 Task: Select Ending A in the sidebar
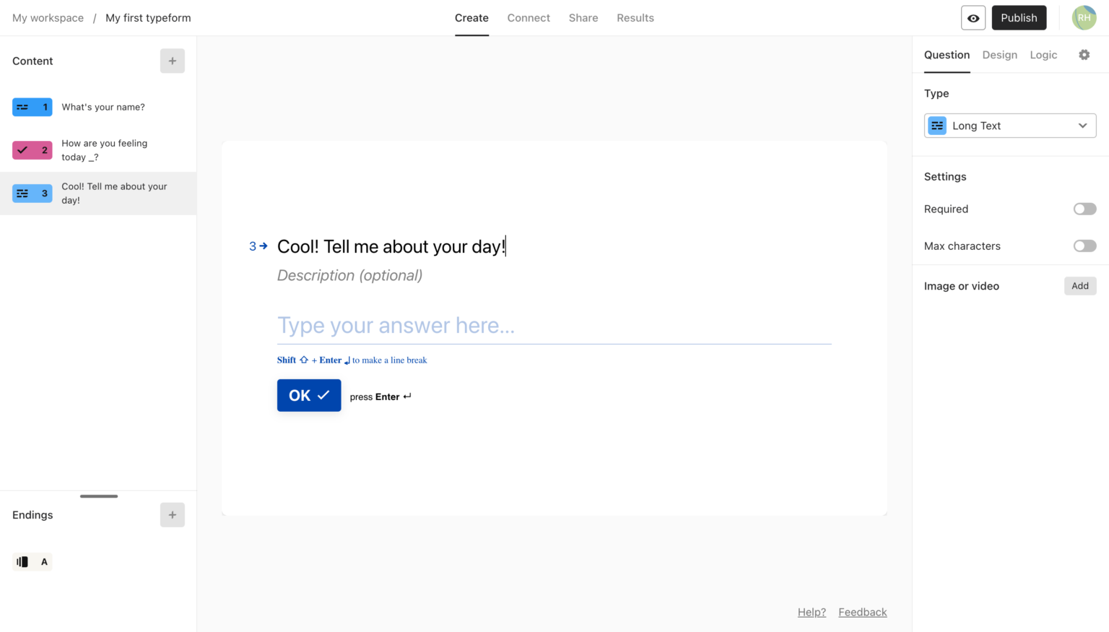[32, 561]
